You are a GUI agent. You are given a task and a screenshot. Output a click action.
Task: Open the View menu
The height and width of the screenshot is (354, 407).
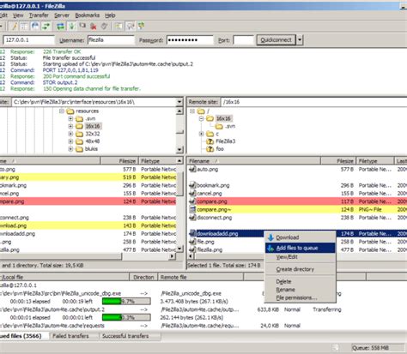[x=18, y=15]
